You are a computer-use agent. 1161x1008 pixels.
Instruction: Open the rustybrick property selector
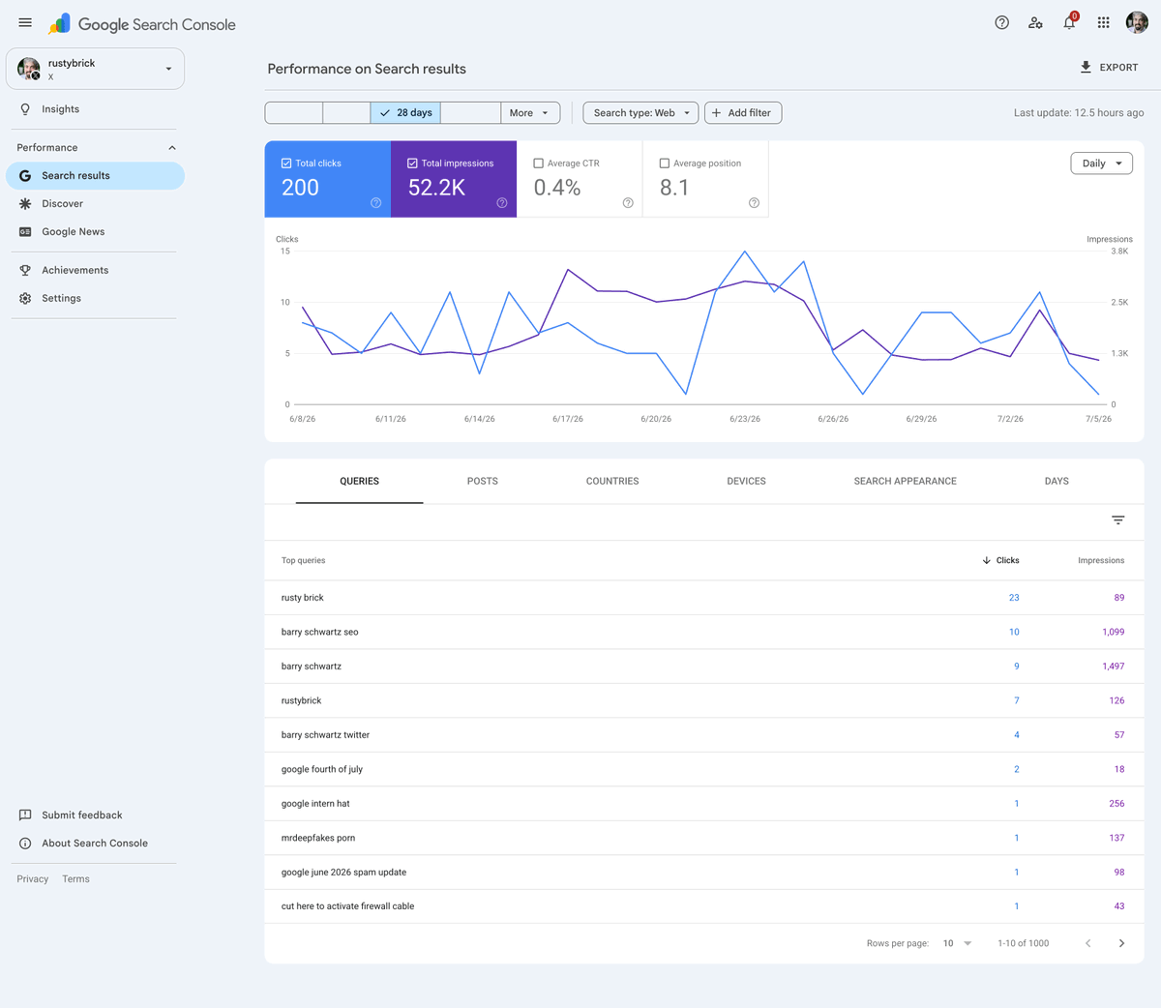click(95, 69)
